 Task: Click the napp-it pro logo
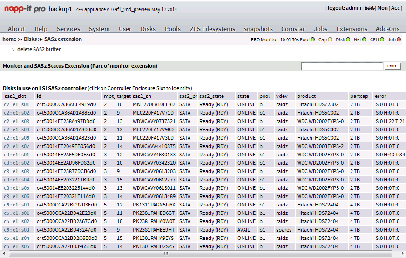click(x=25, y=9)
